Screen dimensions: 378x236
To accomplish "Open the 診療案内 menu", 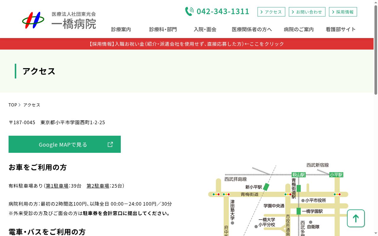I will coord(121,29).
